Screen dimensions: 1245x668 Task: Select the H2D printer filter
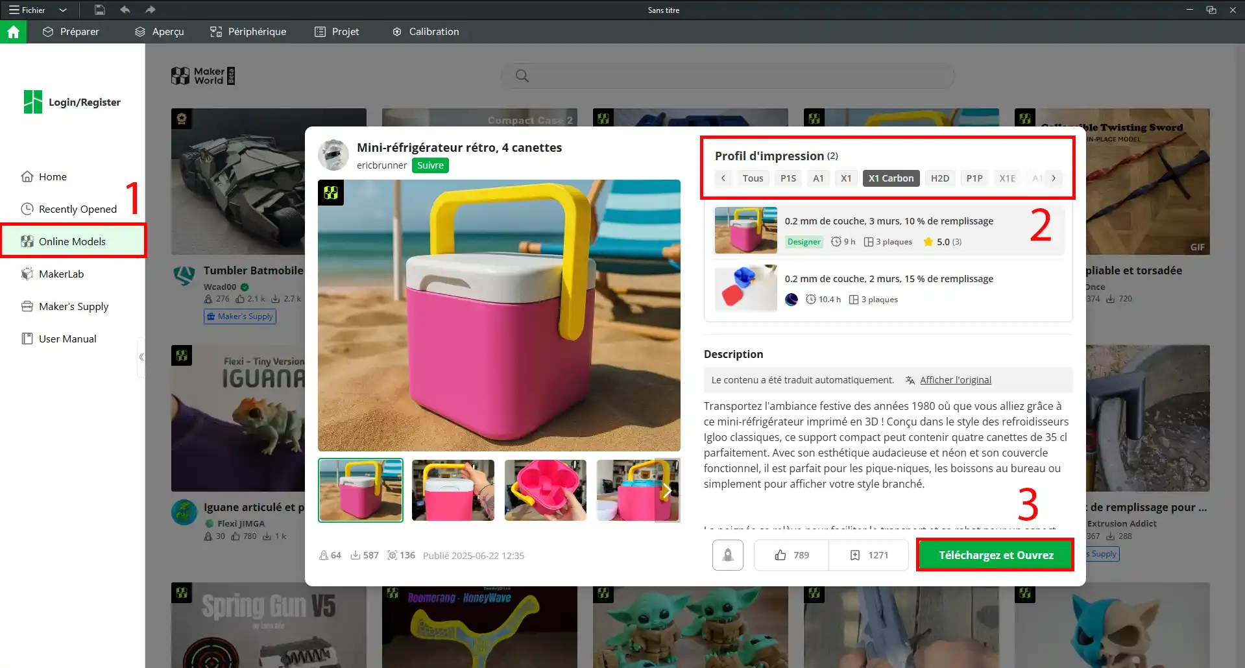(x=939, y=178)
